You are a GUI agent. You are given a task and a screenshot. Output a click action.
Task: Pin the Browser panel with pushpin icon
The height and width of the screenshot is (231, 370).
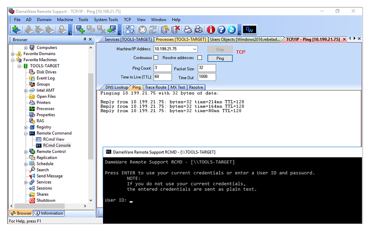(x=85, y=39)
